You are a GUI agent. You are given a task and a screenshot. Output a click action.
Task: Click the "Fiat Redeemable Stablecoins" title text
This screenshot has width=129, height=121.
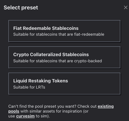[46, 28]
